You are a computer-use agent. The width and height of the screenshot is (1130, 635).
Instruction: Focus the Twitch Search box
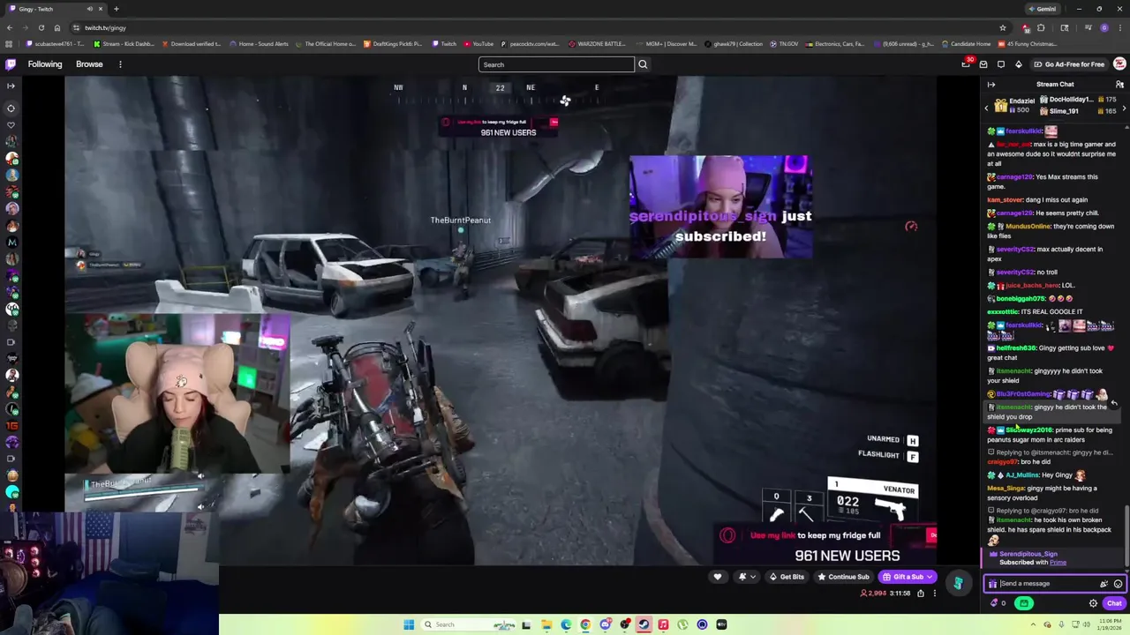(x=556, y=64)
